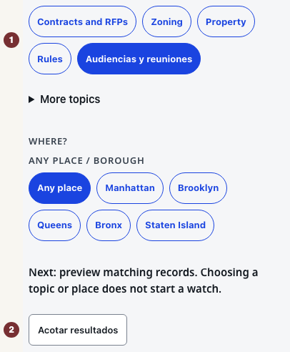The height and width of the screenshot is (352, 290).
Task: Select the Staten Island borough chip
Action: 175,225
